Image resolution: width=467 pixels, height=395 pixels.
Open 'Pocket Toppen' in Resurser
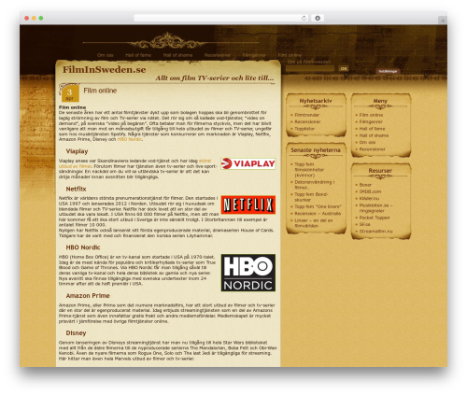[x=375, y=218]
